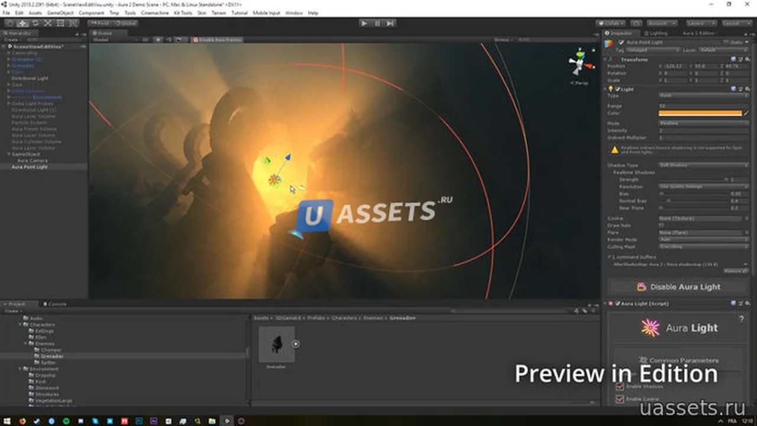Screen dimensions: 757x426
Task: Toggle the Draw Halo checkbox
Action: click(x=661, y=225)
